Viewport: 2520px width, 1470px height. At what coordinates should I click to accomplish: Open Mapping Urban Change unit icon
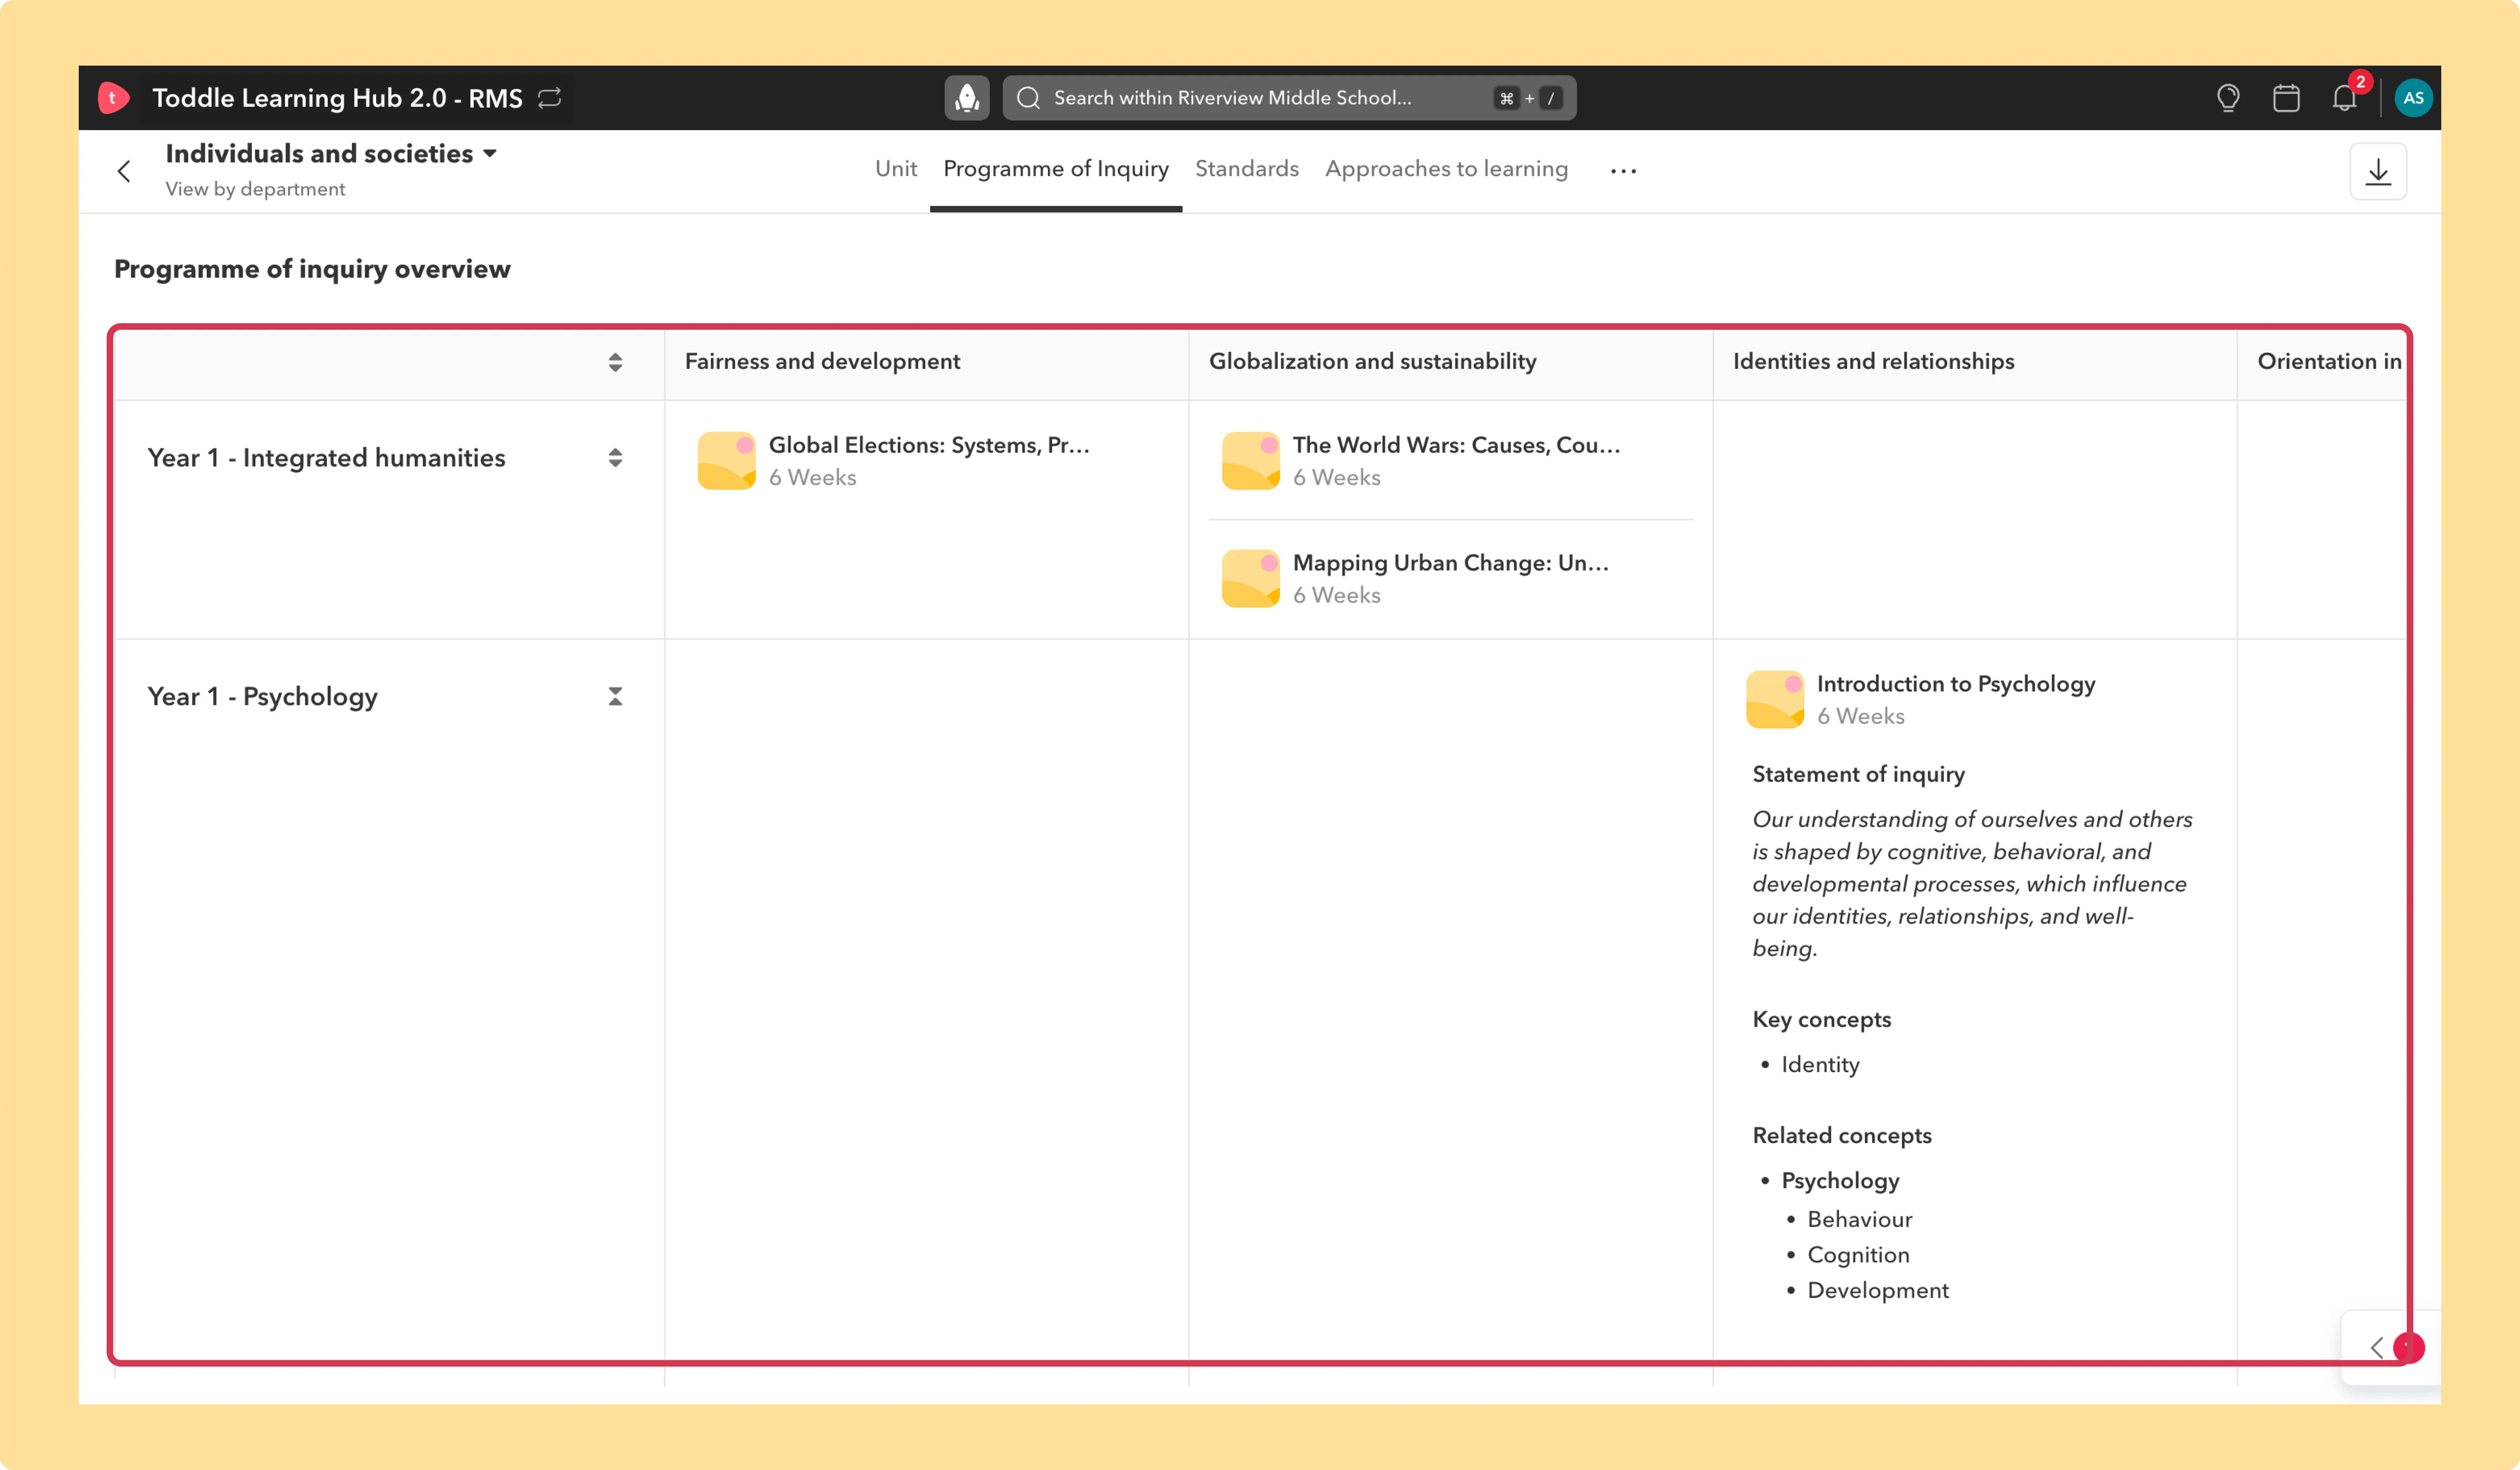pos(1251,579)
